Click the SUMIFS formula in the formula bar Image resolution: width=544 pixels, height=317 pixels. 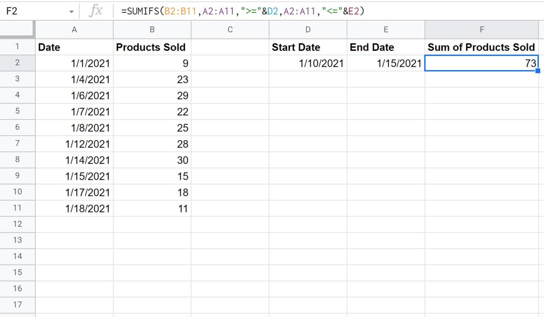pyautogui.click(x=243, y=12)
